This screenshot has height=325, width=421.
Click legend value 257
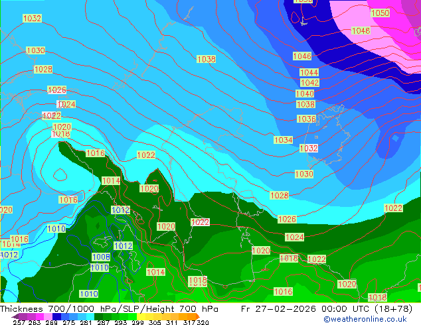point(19,322)
